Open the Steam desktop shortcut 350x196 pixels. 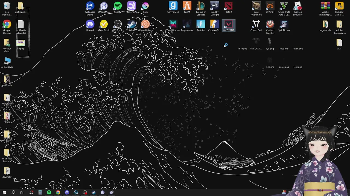[x=132, y=26]
